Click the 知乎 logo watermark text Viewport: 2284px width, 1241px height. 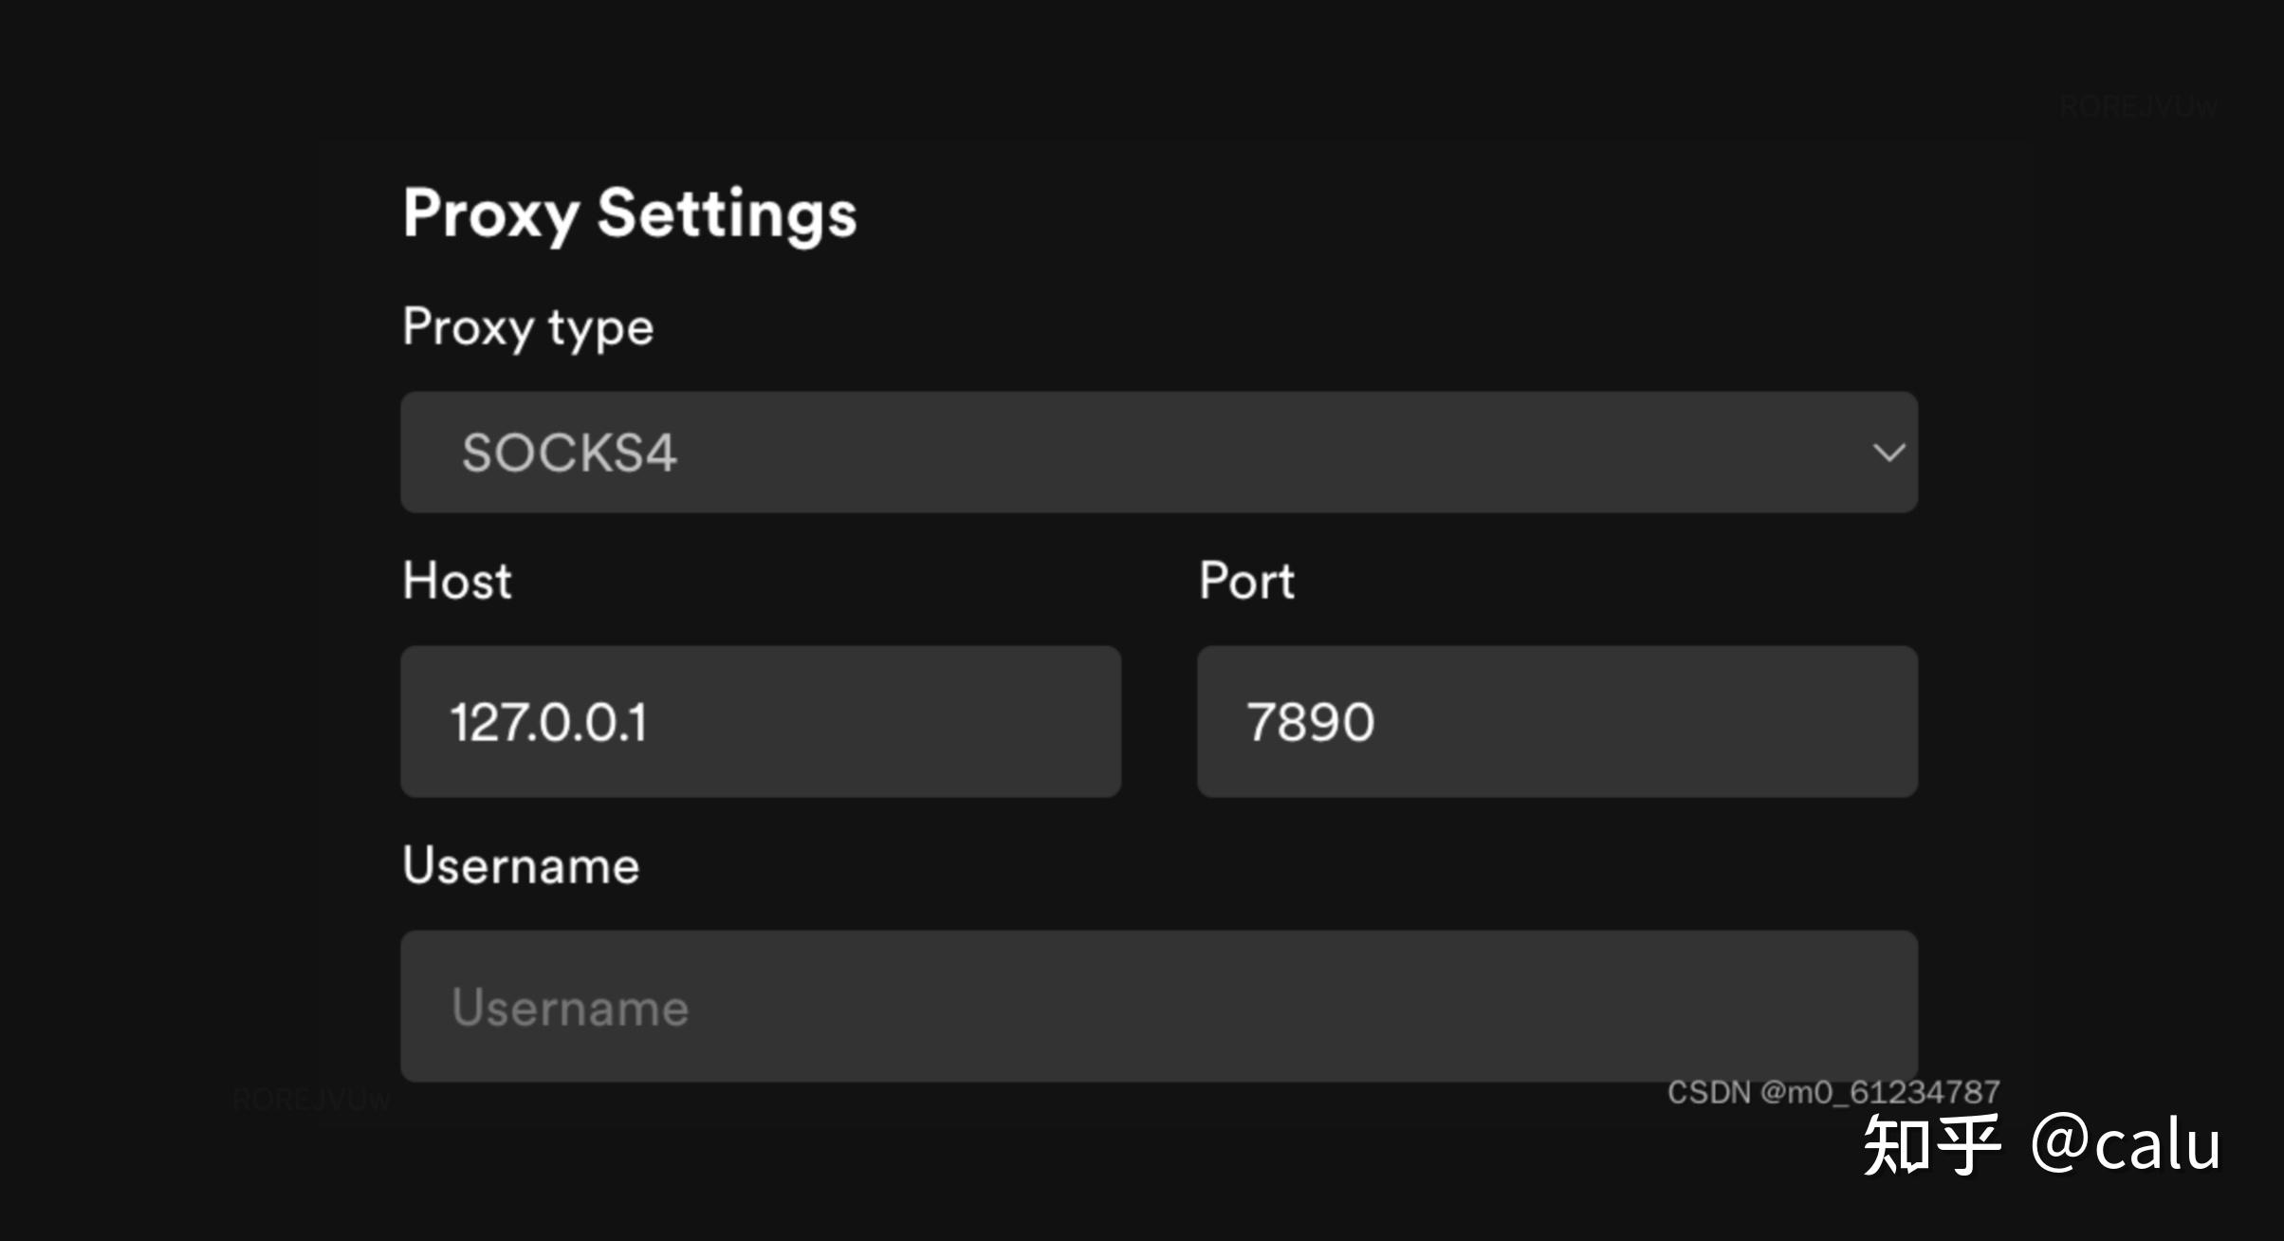(1931, 1145)
